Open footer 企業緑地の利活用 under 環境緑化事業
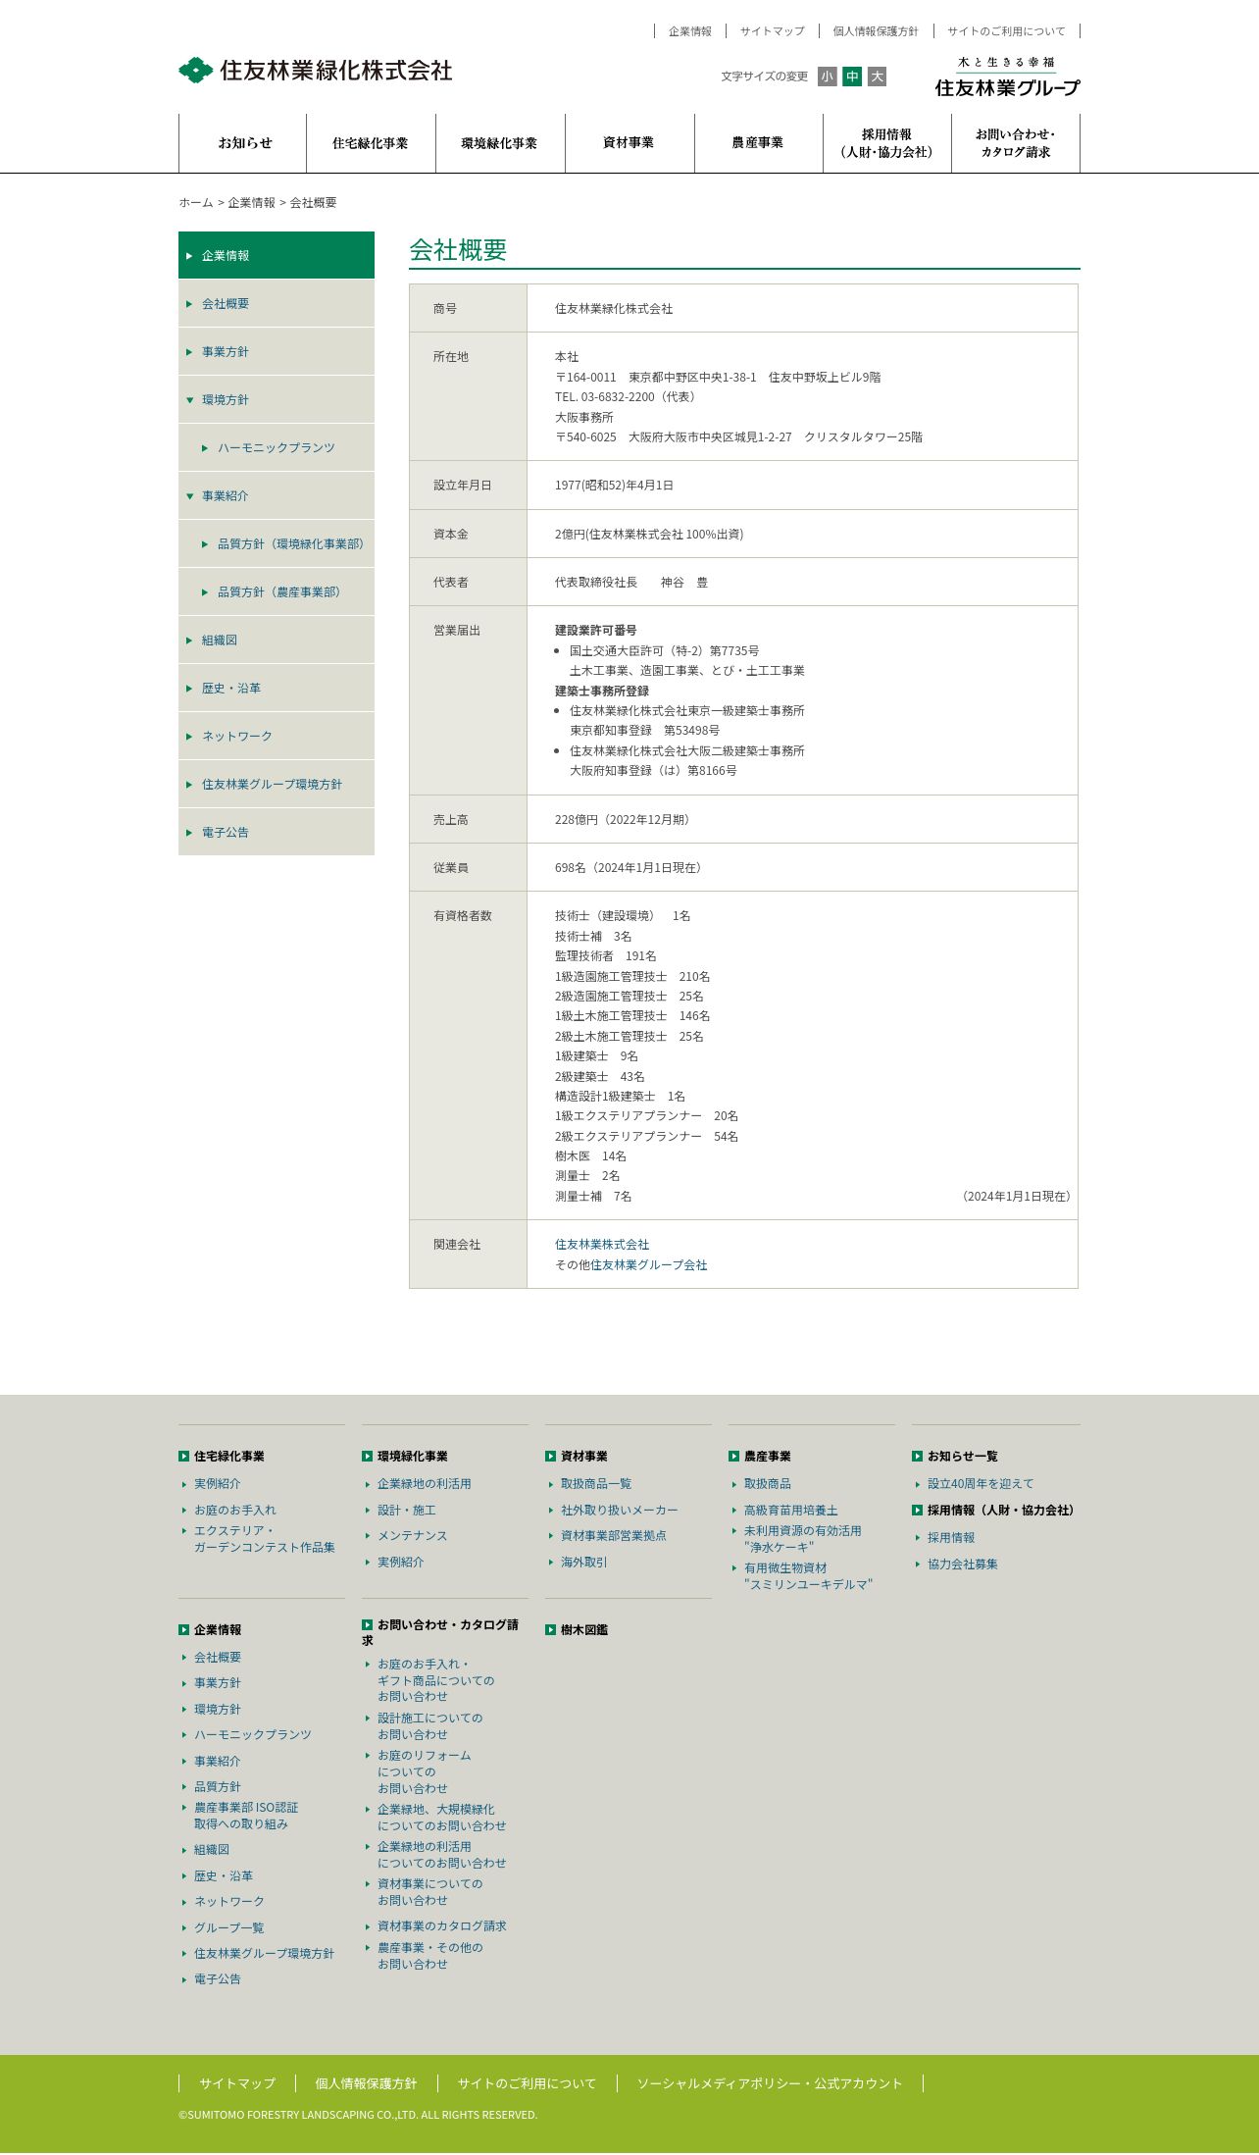 (425, 1484)
